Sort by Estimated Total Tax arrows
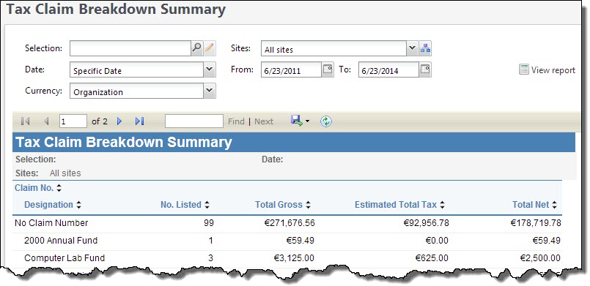The height and width of the screenshot is (286, 590). point(442,205)
